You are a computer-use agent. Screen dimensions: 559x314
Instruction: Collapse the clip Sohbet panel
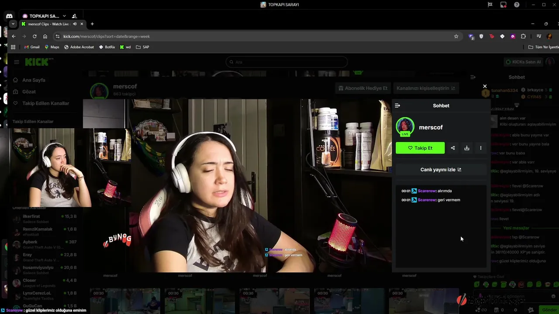(397, 106)
